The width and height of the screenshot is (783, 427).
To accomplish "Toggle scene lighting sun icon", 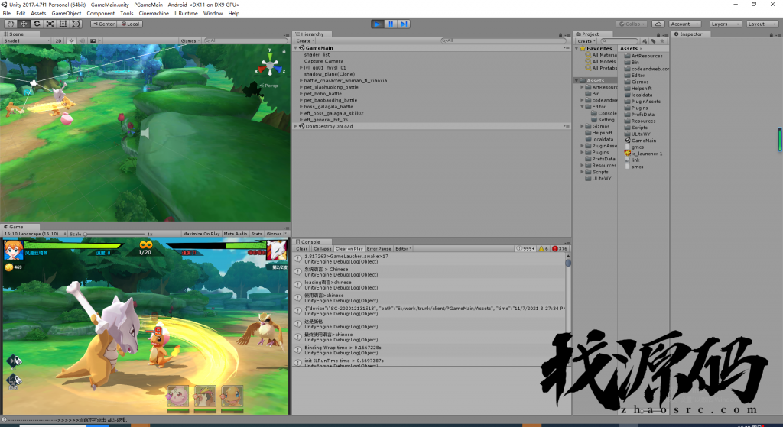I will click(71, 41).
